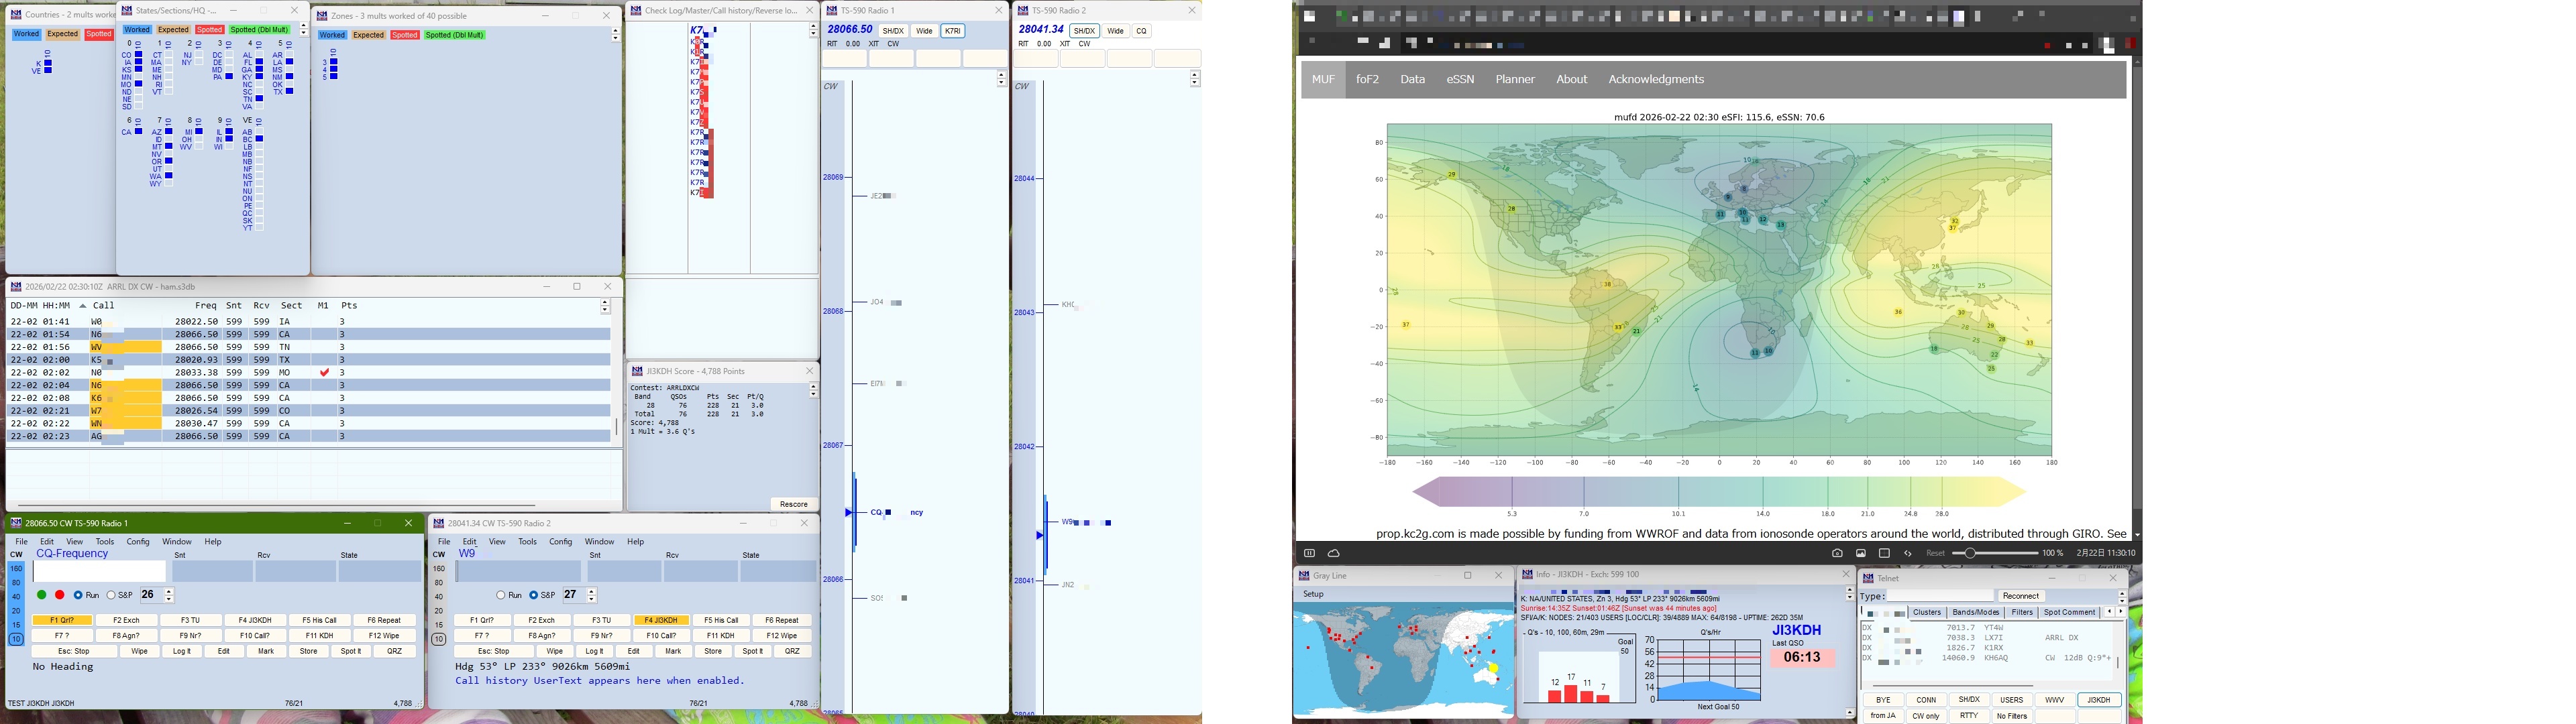Image resolution: width=2576 pixels, height=724 pixels.
Task: Click the callsign entry field in Radio 1
Action: (99, 571)
